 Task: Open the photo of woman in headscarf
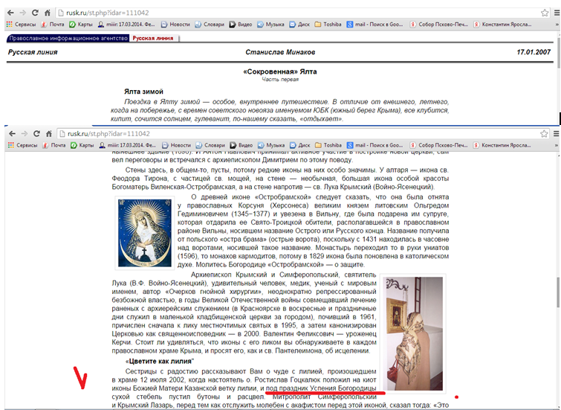click(412, 333)
